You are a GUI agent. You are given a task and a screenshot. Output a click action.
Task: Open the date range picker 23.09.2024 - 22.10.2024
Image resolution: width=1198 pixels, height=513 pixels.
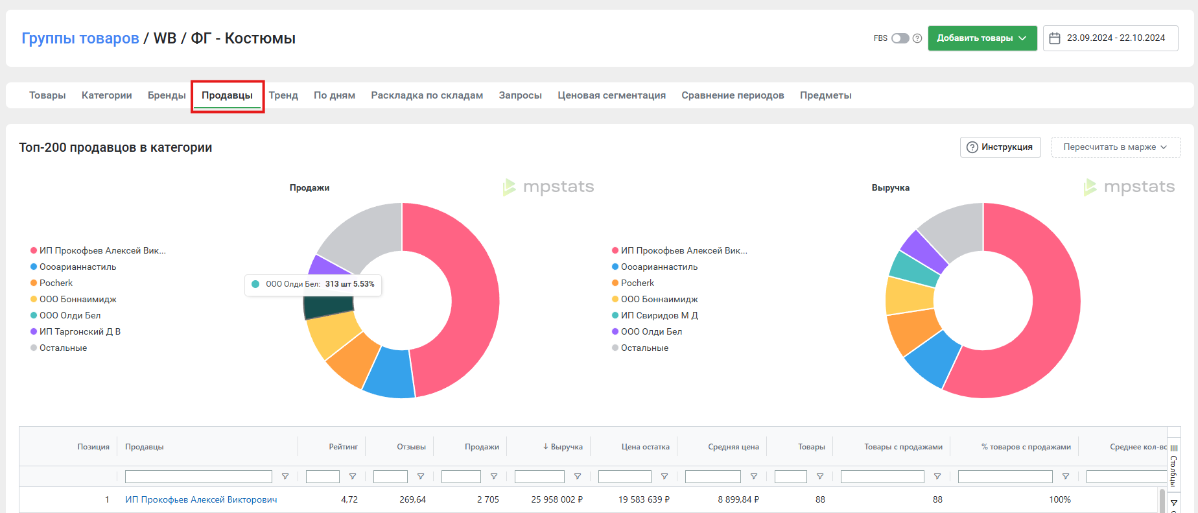(x=1110, y=38)
